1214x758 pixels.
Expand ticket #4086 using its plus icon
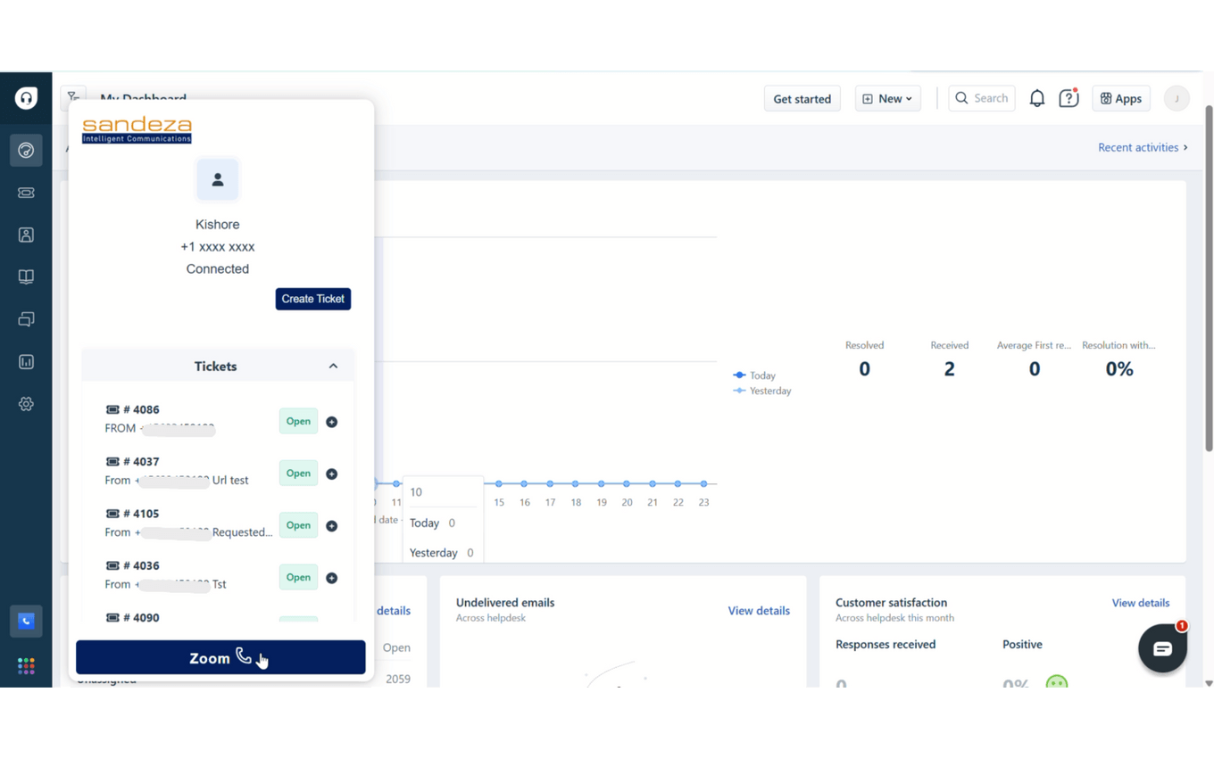coord(331,421)
